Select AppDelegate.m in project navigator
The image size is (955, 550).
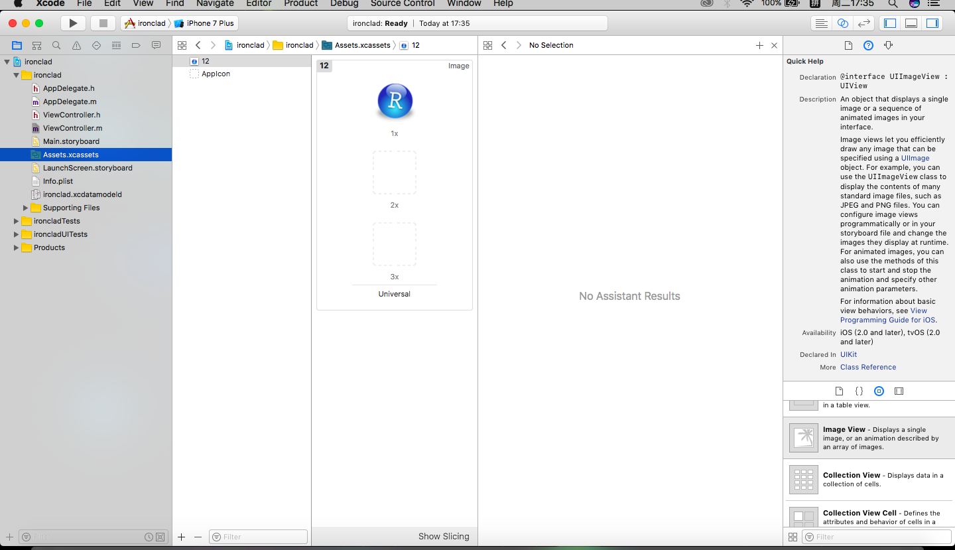pyautogui.click(x=70, y=102)
